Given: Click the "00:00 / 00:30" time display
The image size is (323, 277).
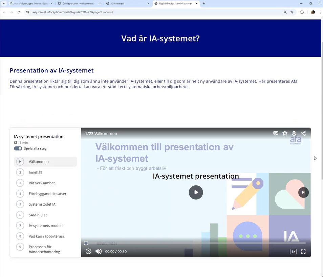Looking at the screenshot, I should (116, 252).
